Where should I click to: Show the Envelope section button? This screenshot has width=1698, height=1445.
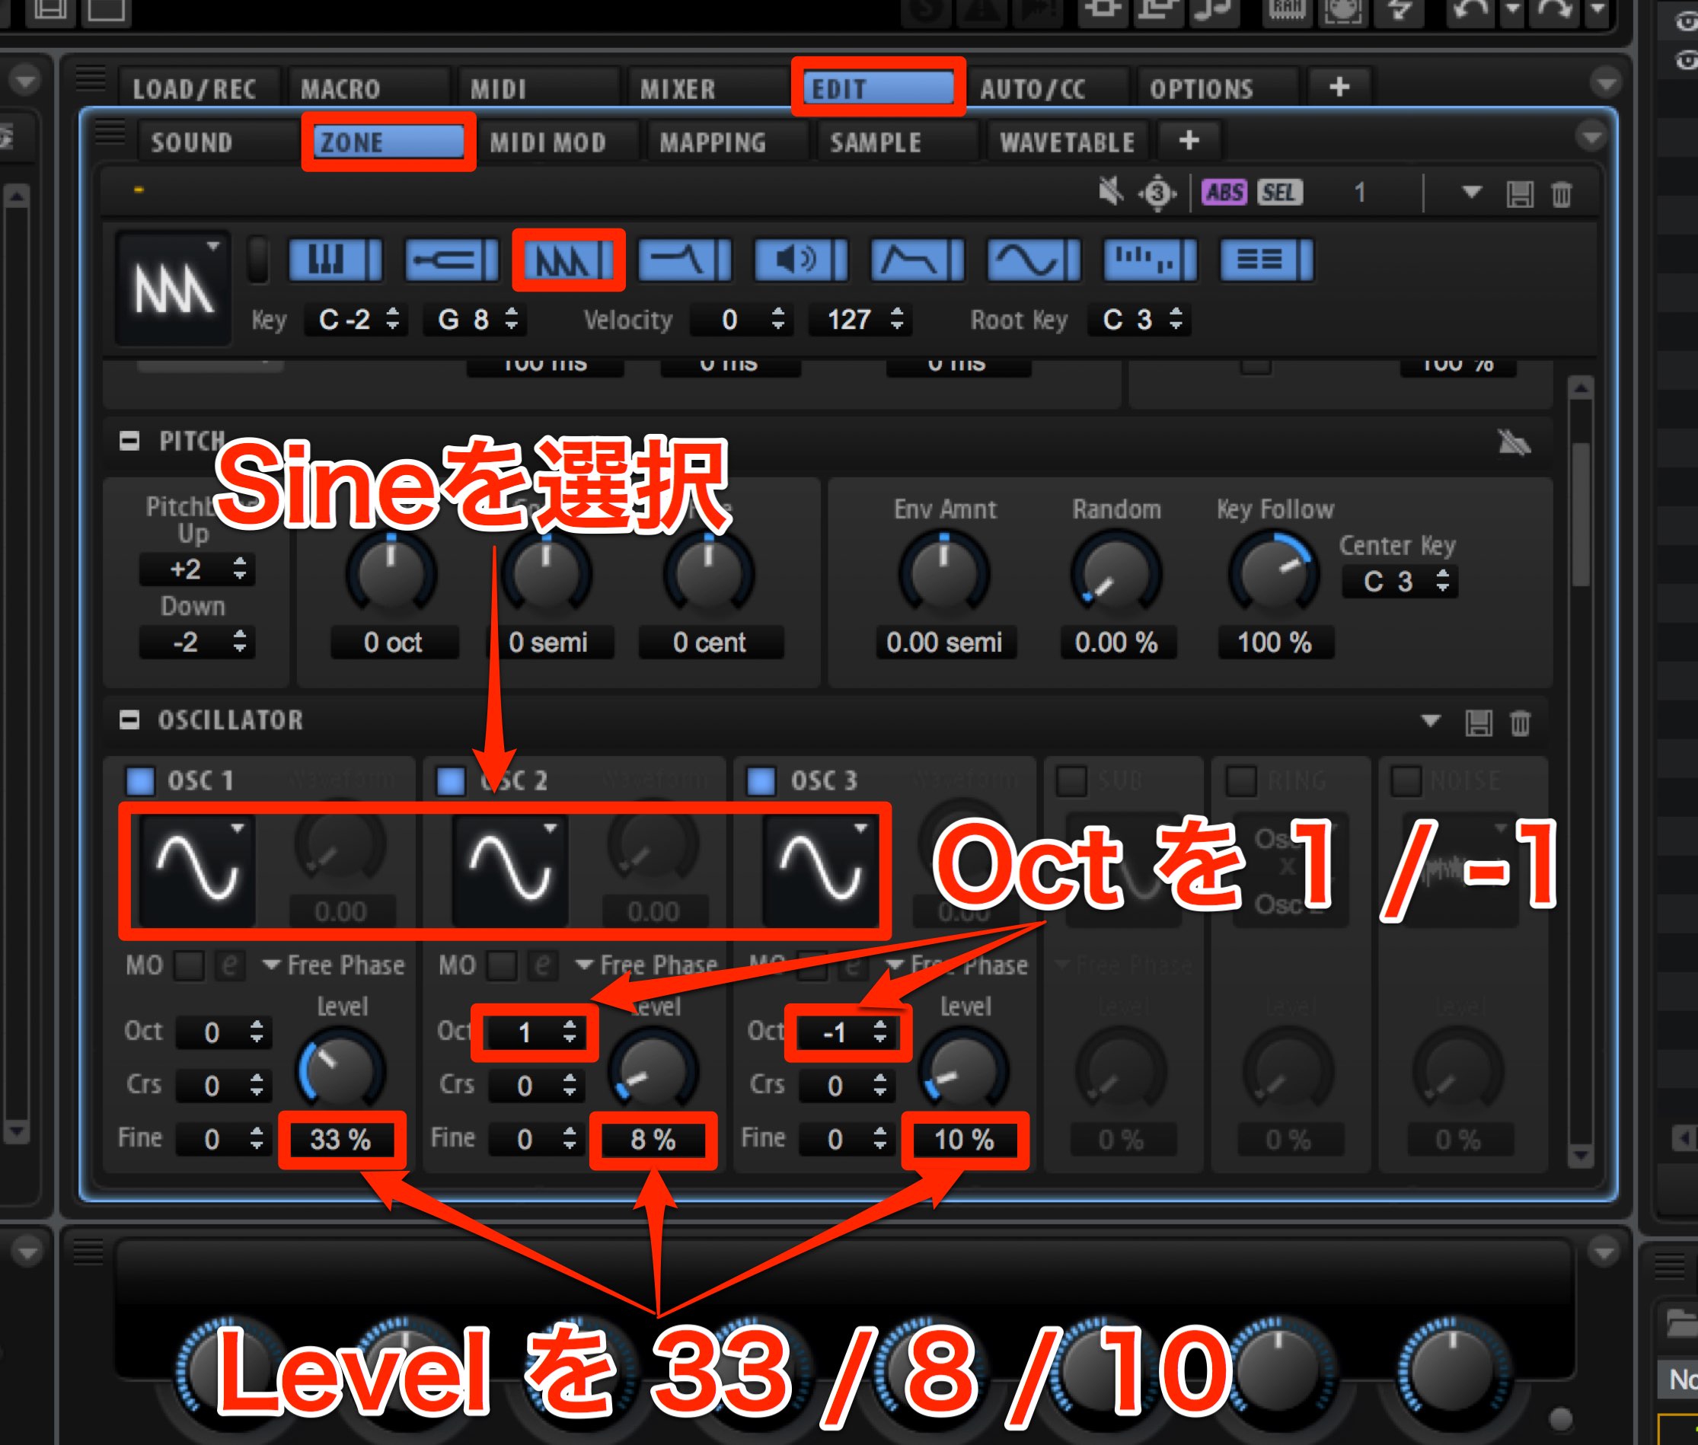tap(918, 260)
